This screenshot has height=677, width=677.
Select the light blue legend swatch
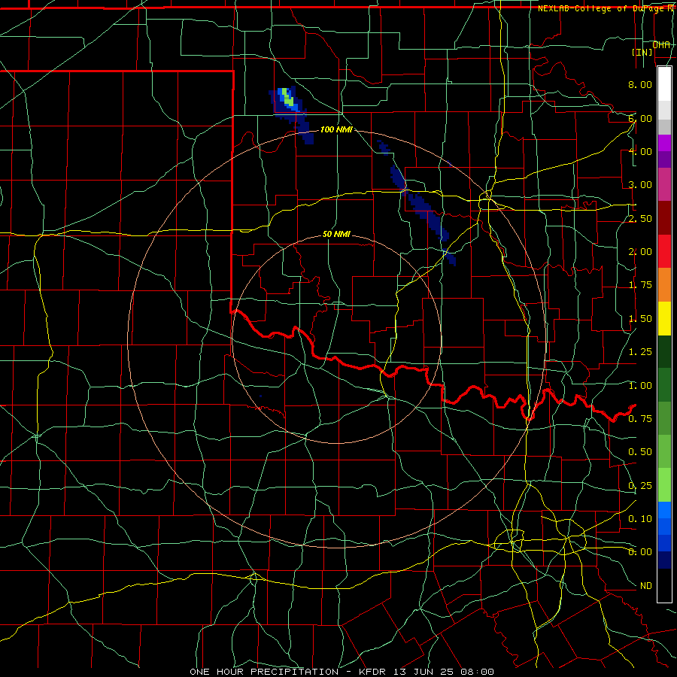pos(664,510)
